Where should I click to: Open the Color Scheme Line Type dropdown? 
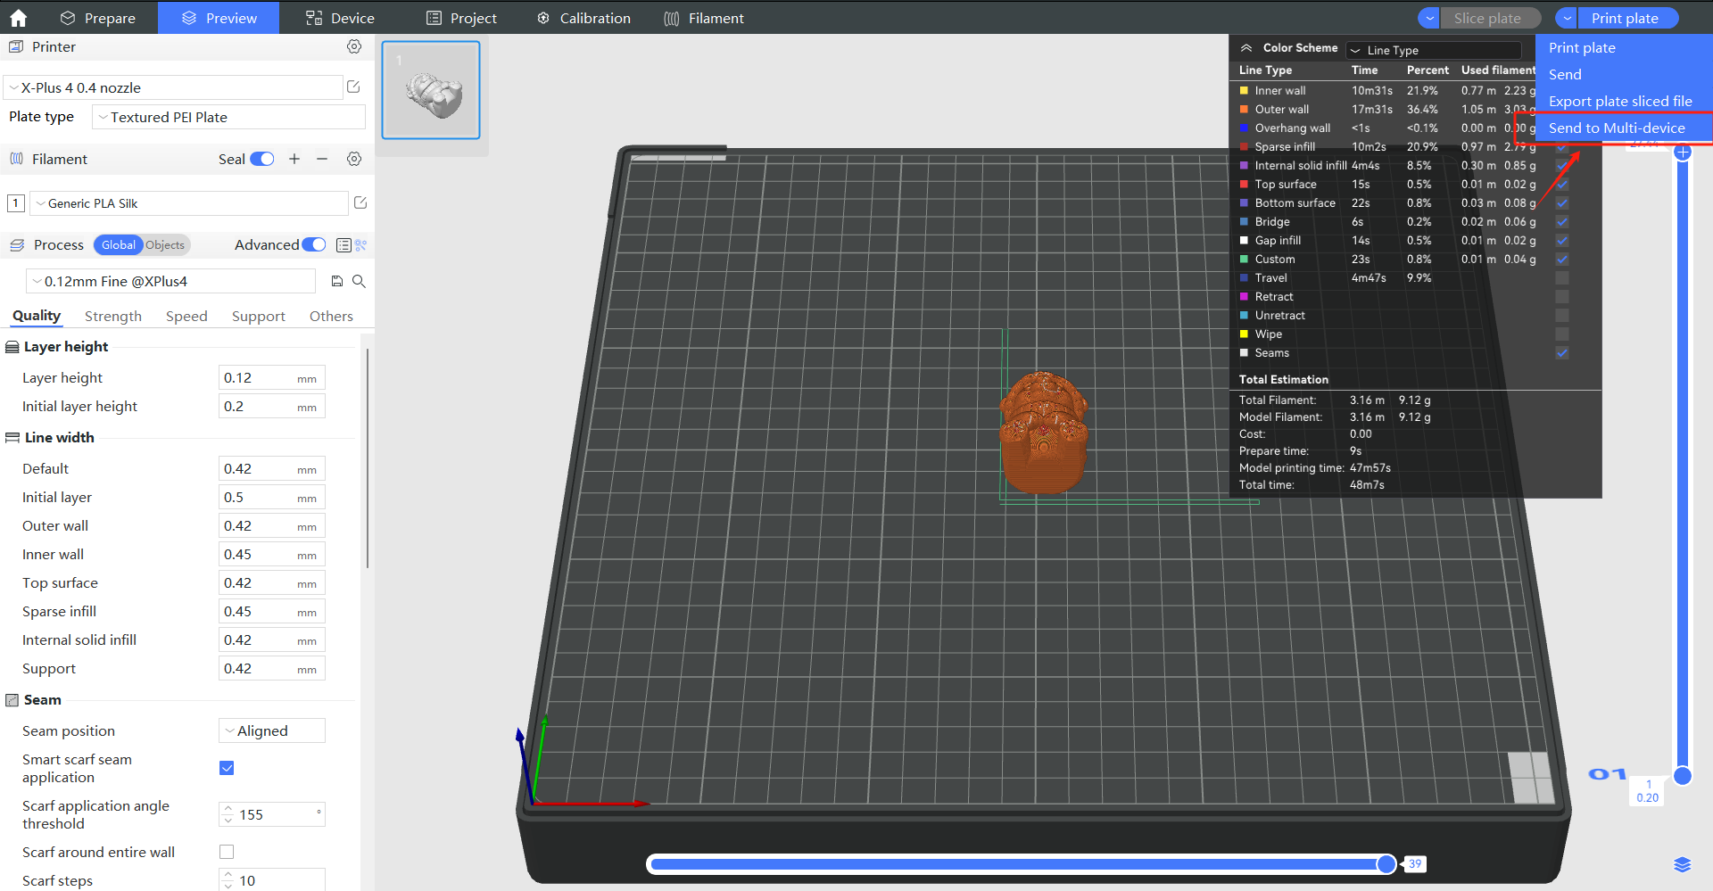pyautogui.click(x=1434, y=50)
